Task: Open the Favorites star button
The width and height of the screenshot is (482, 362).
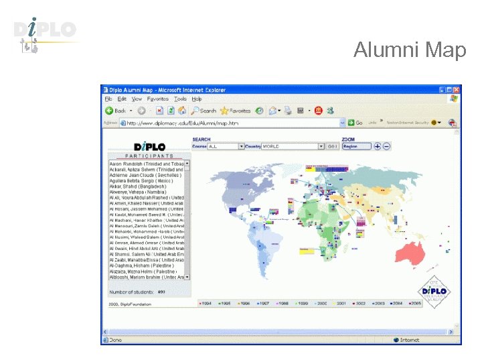Action: [236, 111]
